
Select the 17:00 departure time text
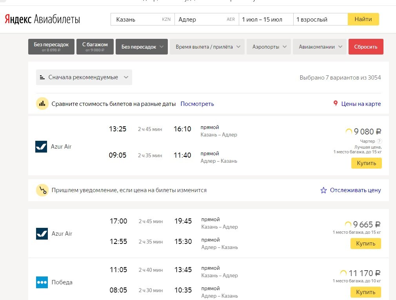pos(118,221)
